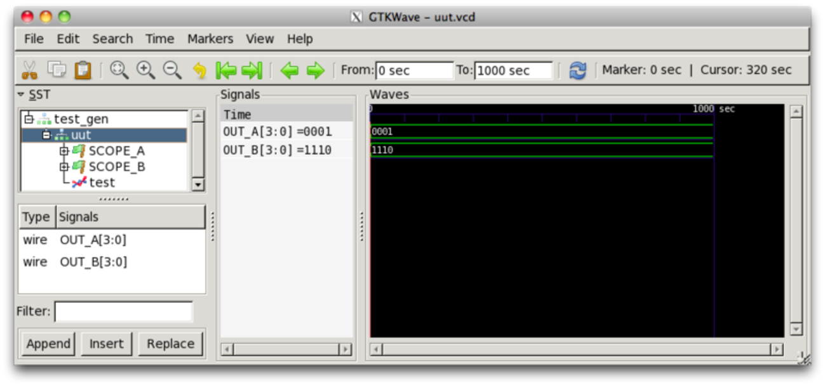Click the Zoom Undo yellow arrow
Viewport: 825px width, 386px height.
pos(199,70)
